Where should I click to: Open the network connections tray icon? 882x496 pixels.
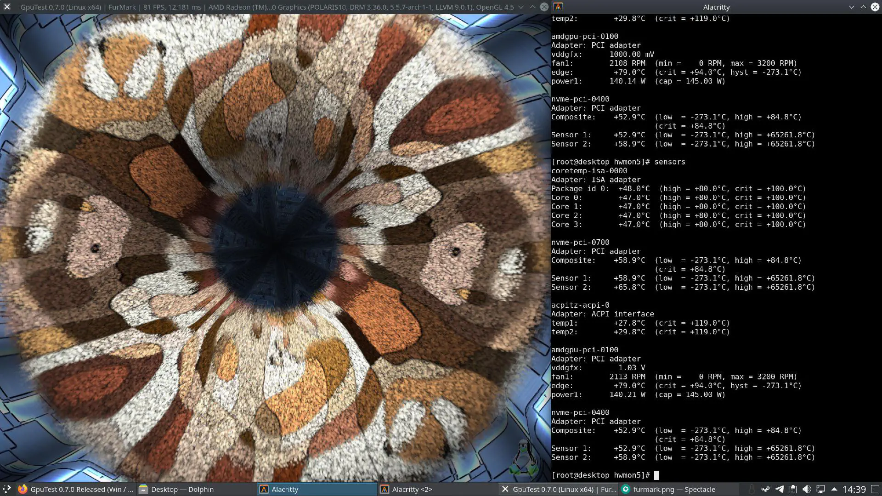820,489
